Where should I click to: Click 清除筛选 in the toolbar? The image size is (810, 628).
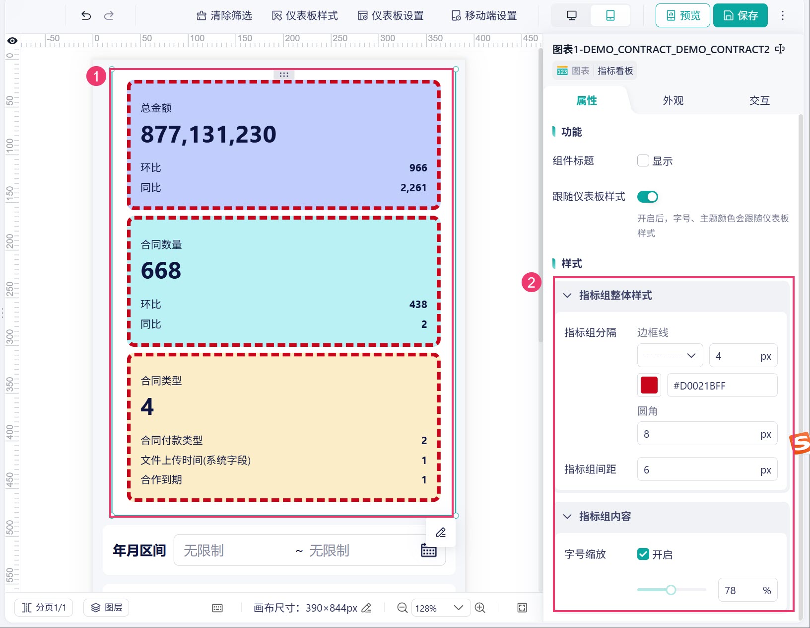coord(224,16)
